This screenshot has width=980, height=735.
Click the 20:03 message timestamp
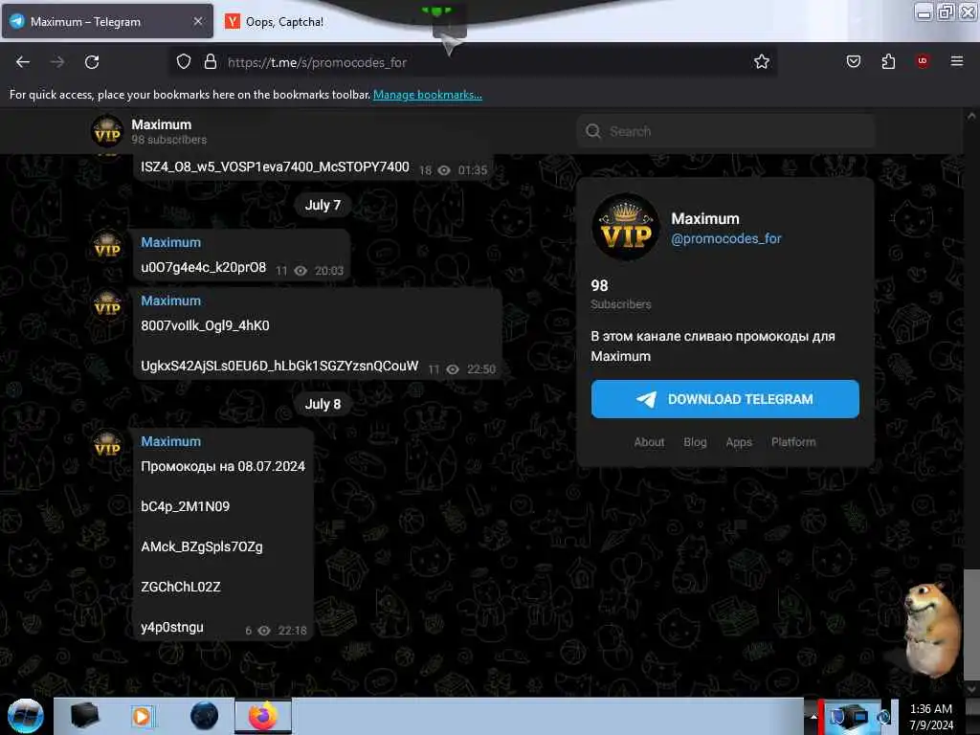tap(329, 271)
